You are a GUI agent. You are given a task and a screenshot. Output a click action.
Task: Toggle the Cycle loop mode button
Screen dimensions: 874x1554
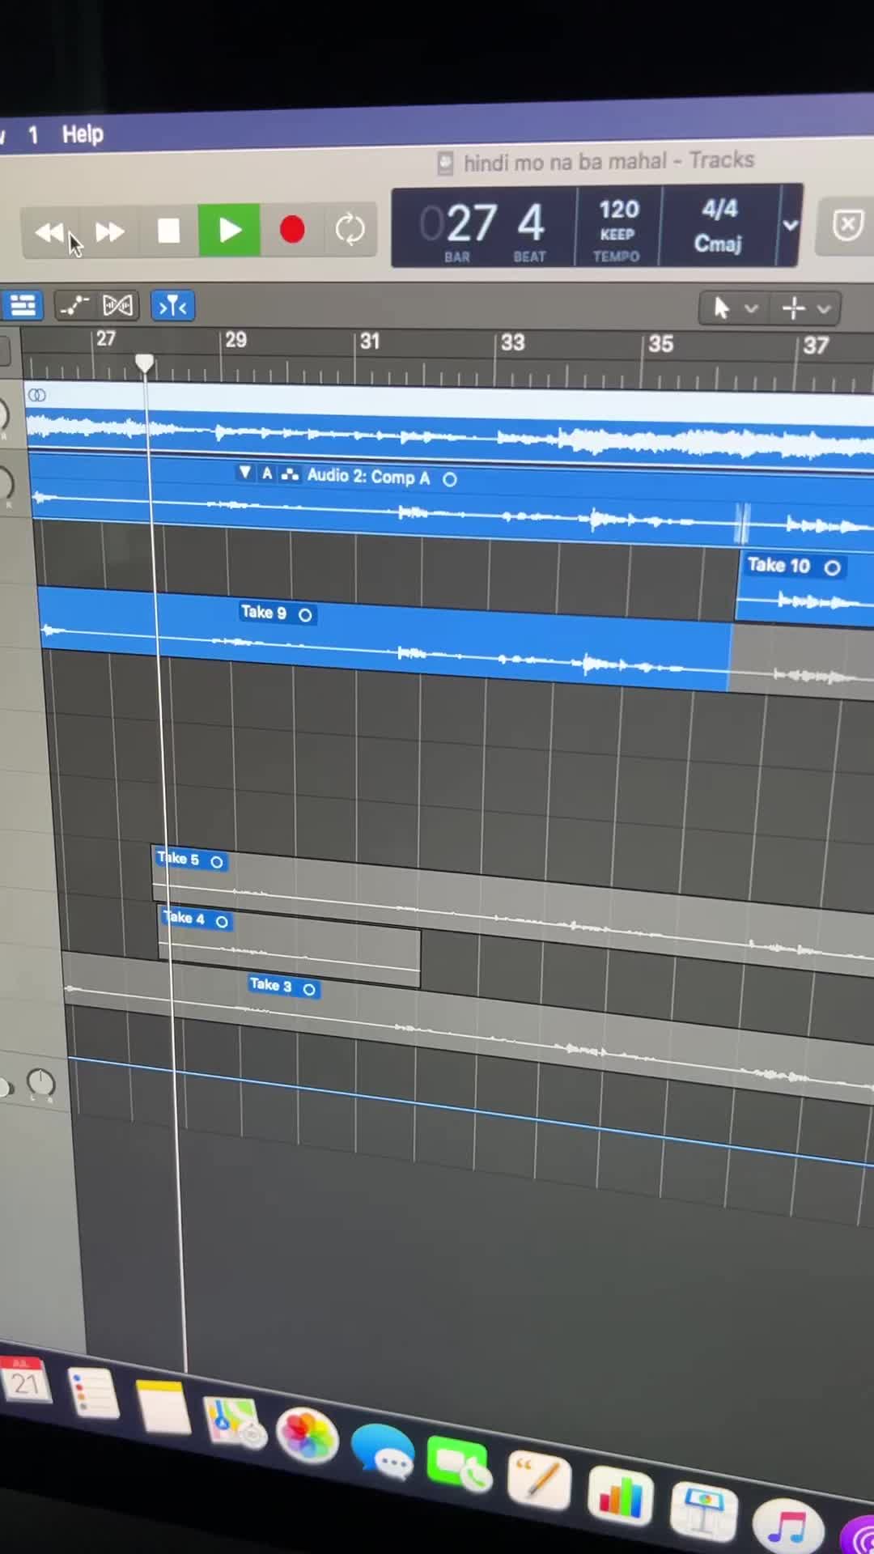point(350,230)
